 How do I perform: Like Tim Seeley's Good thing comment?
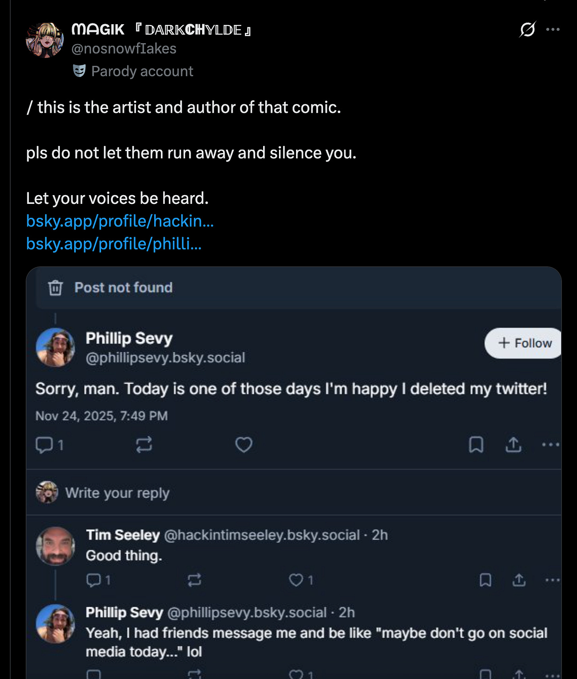point(296,580)
